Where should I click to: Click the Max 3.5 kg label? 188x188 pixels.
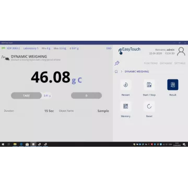(x=60, y=49)
